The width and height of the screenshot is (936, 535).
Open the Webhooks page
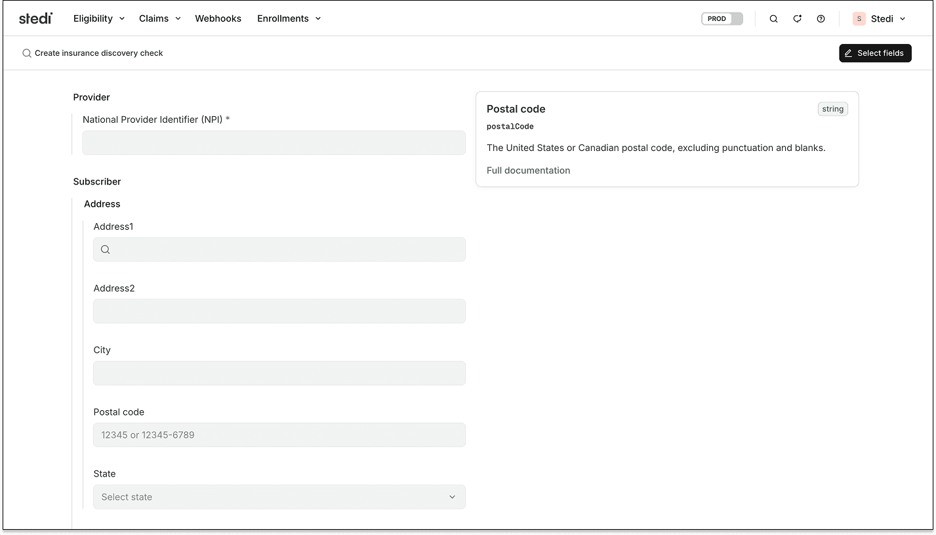click(218, 18)
